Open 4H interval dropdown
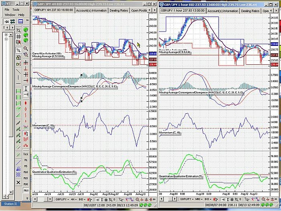Viewport: 281px width, 211px height. coord(73,199)
